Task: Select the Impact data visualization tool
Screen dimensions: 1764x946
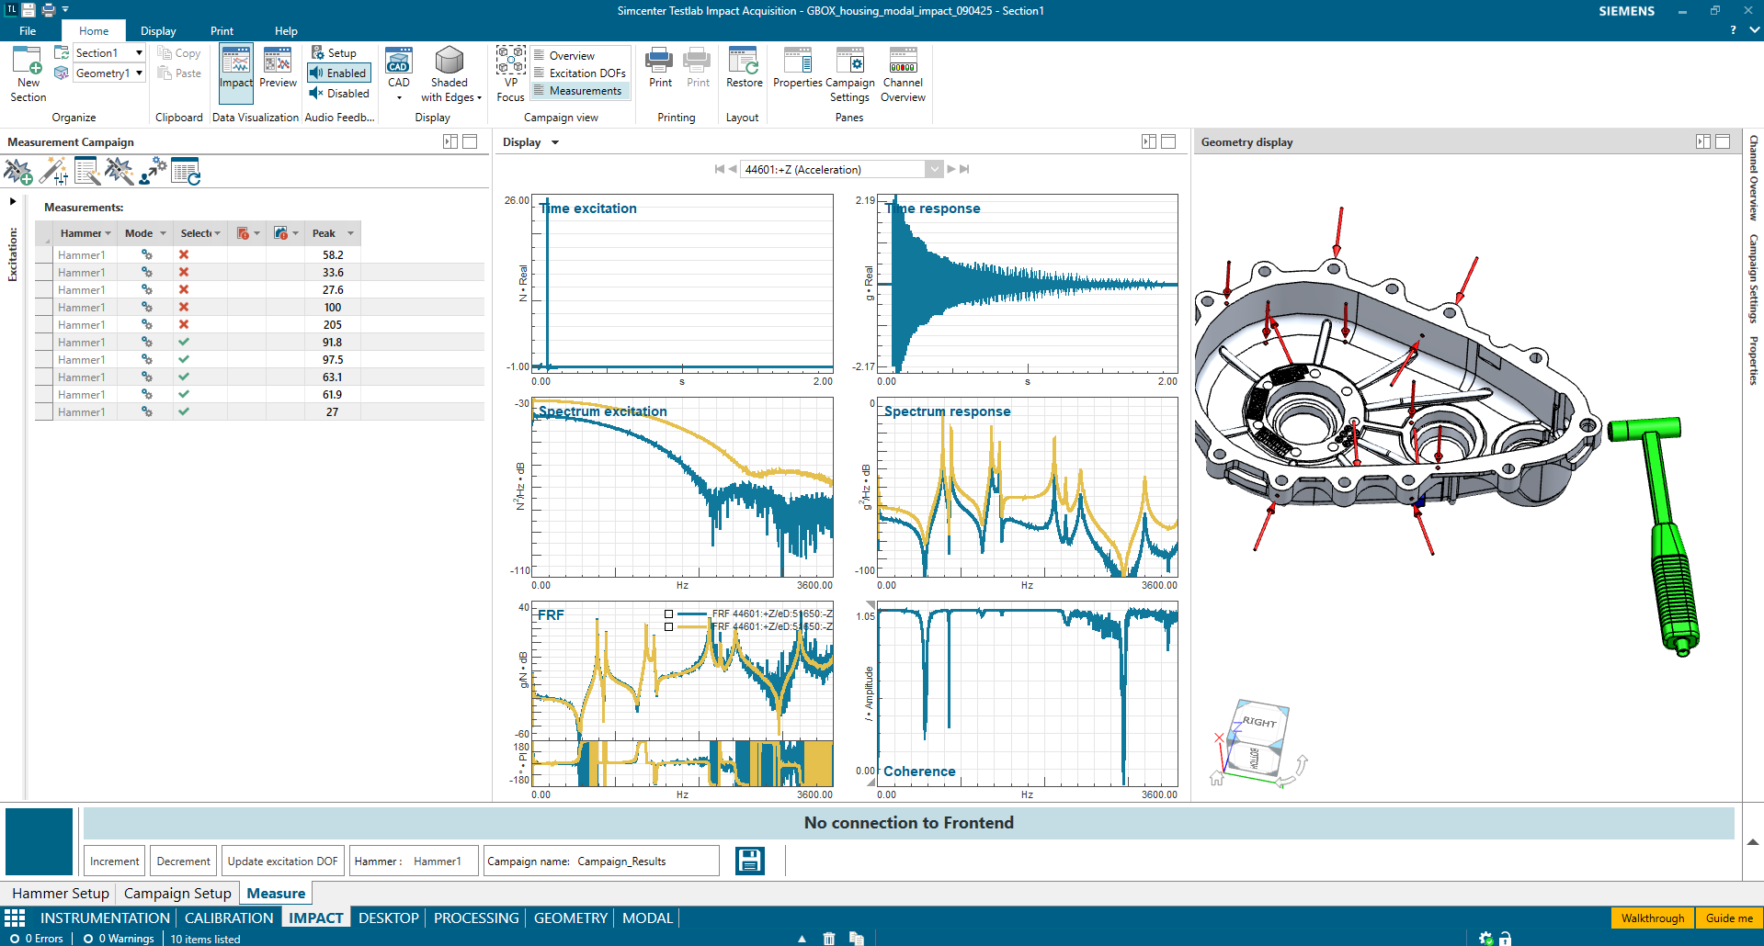Action: pyautogui.click(x=235, y=73)
